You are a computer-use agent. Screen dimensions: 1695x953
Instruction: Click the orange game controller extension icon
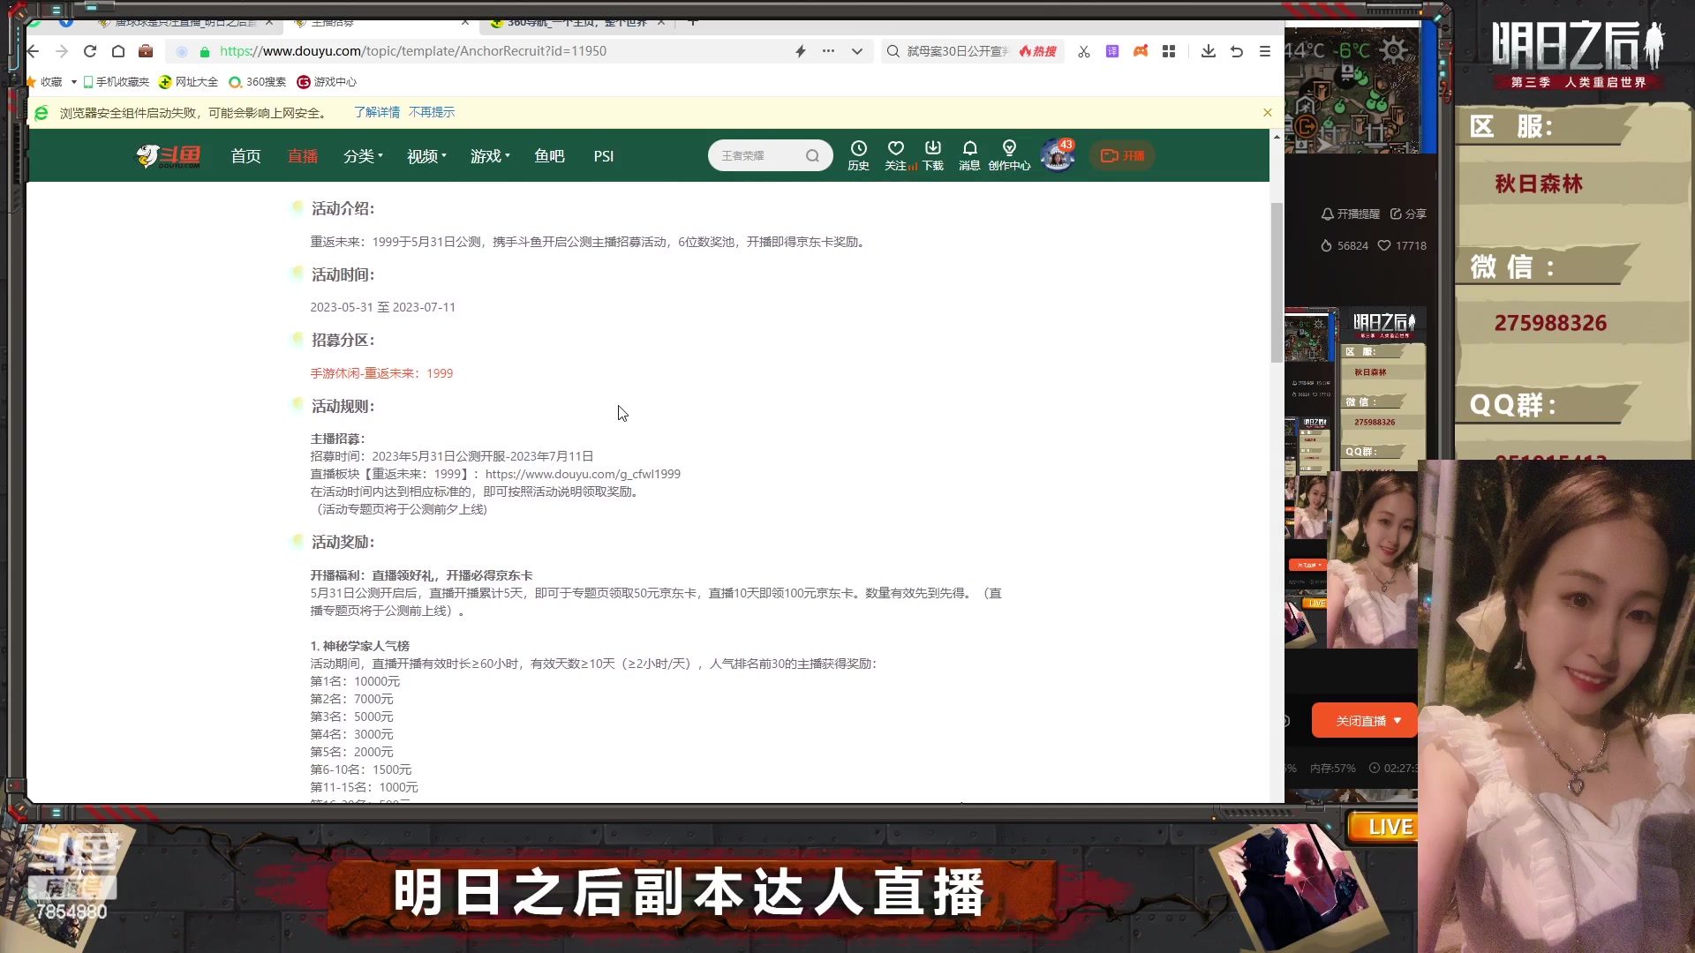pyautogui.click(x=1141, y=51)
